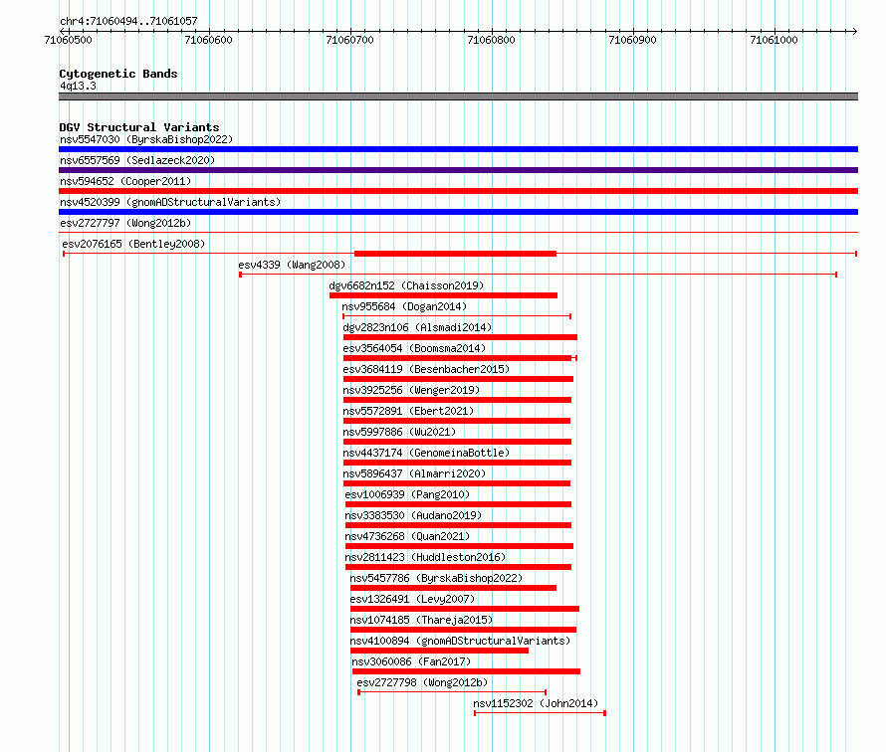The image size is (886, 752).
Task: Click ruler position 71060900
Action: tap(632, 40)
